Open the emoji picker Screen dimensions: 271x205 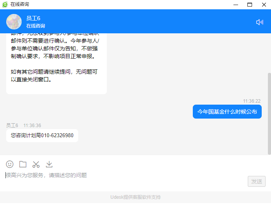10,164
